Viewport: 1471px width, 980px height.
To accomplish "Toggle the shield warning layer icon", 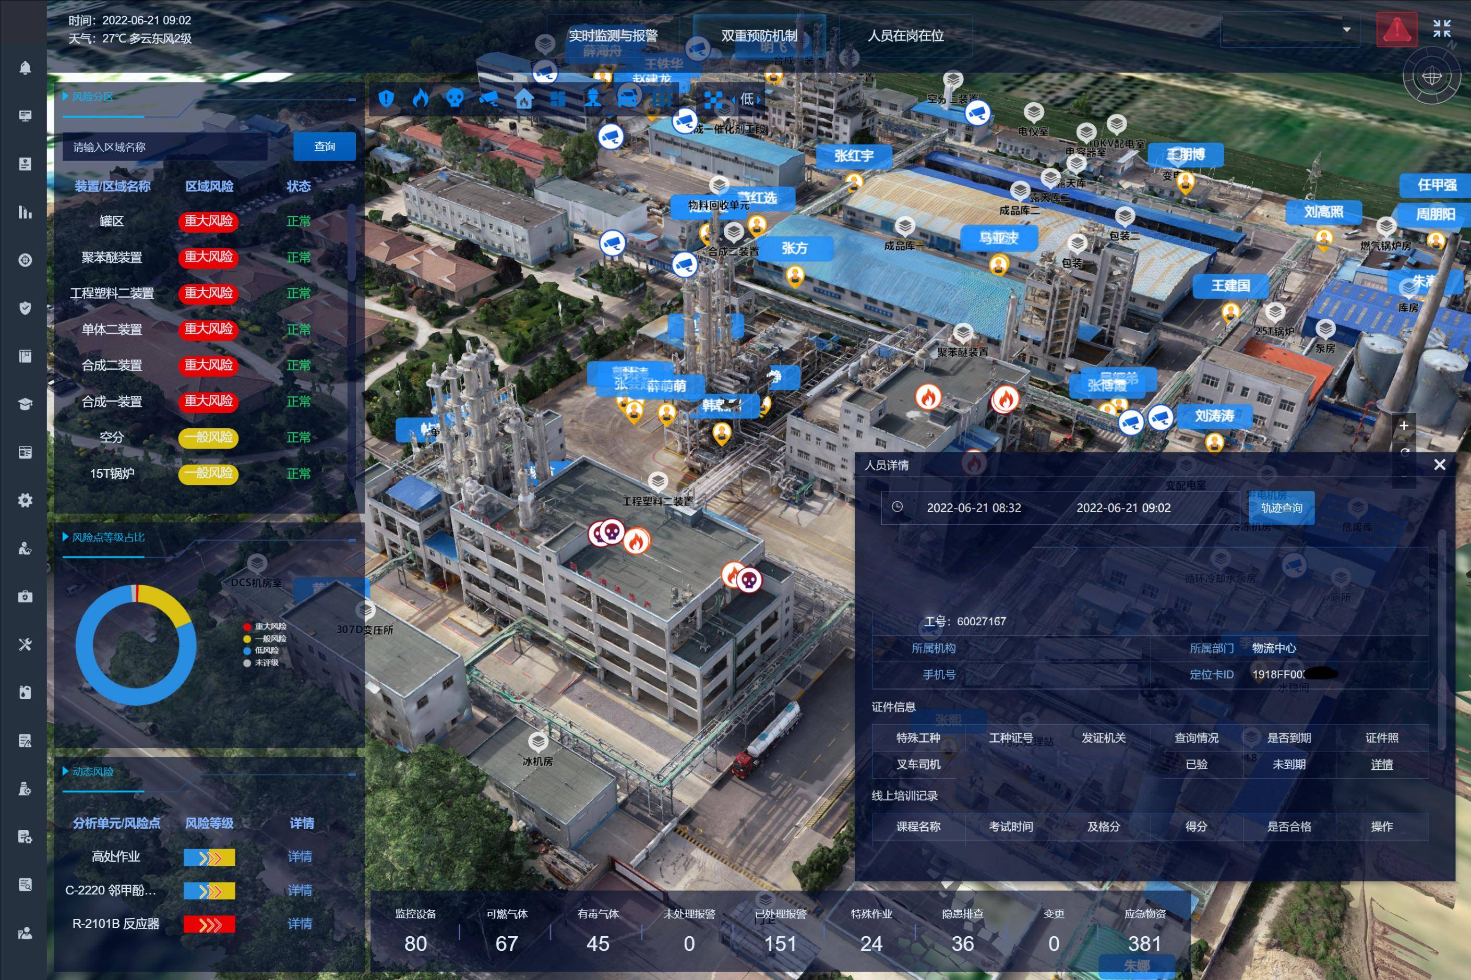I will [386, 99].
